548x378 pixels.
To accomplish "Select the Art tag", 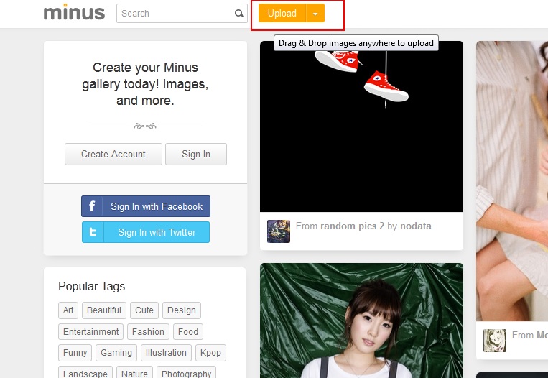I will pos(68,310).
